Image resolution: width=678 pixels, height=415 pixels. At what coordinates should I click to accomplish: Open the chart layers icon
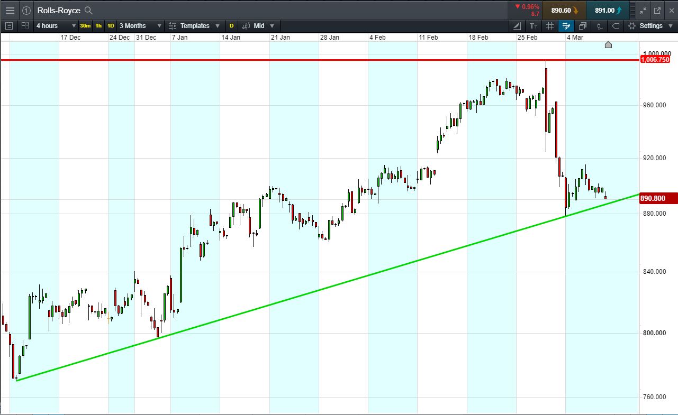pos(583,25)
